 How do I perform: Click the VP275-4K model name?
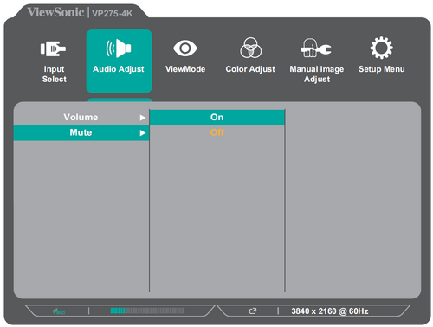113,14
